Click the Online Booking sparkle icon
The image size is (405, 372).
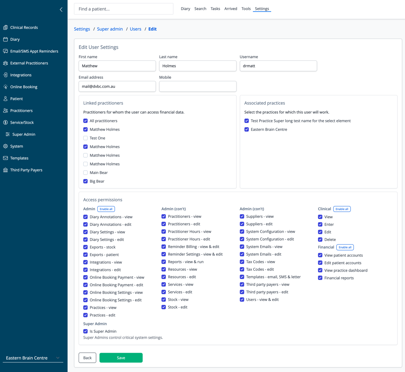coord(5,87)
